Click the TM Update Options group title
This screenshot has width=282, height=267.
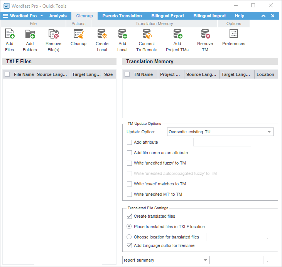click(144, 124)
